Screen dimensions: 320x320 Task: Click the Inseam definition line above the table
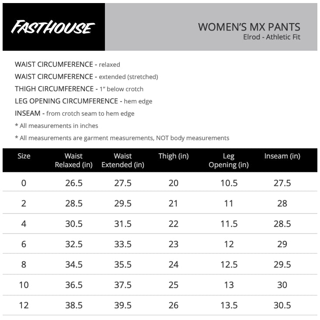[74, 114]
